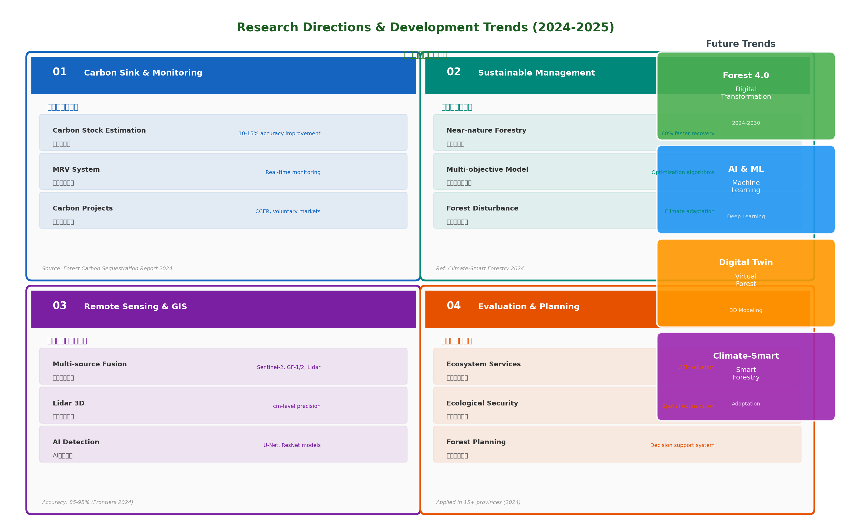Image resolution: width=851 pixels, height=530 pixels.
Task: Click the "Digital Twin" trend card title
Action: tap(746, 262)
